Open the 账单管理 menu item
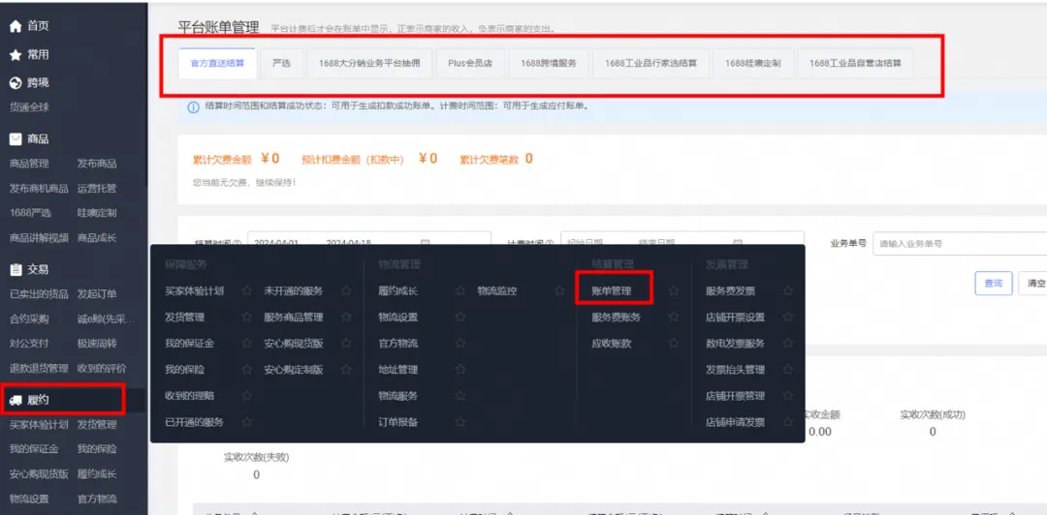The image size is (1047, 515). [x=611, y=290]
